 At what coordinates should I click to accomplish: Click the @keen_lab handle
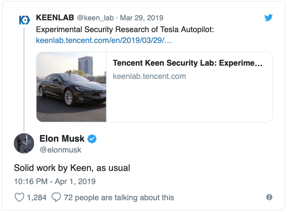point(93,18)
